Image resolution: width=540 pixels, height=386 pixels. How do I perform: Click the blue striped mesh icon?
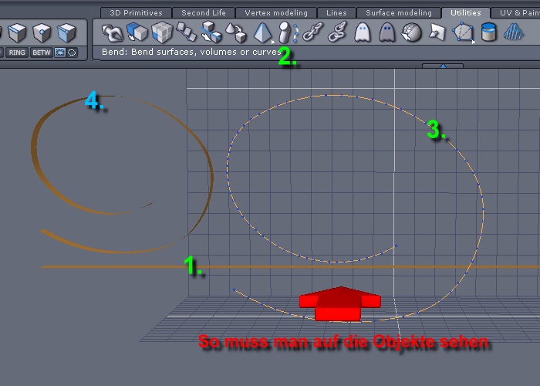point(513,32)
